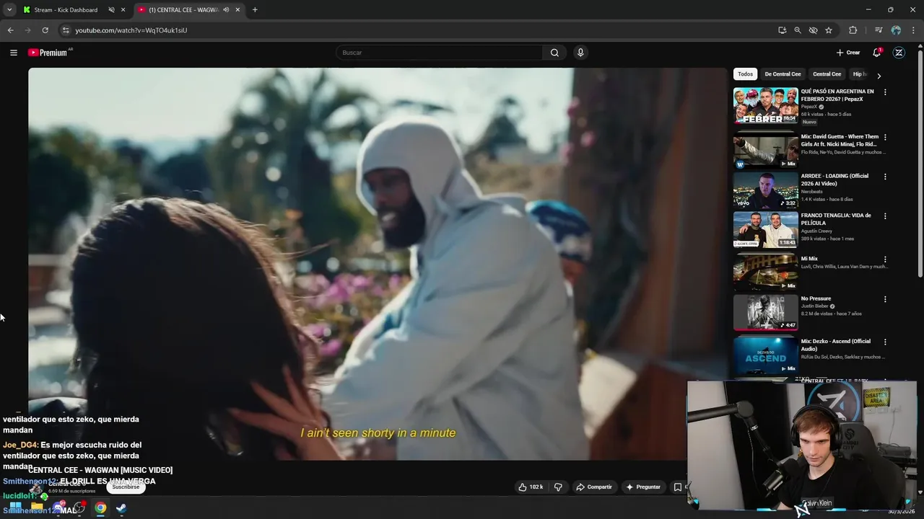Click 'Mix: David Guetta - Where Them Girls At' title

840,140
